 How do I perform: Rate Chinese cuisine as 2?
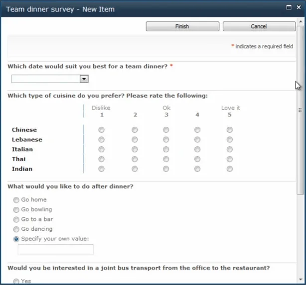[135, 130]
